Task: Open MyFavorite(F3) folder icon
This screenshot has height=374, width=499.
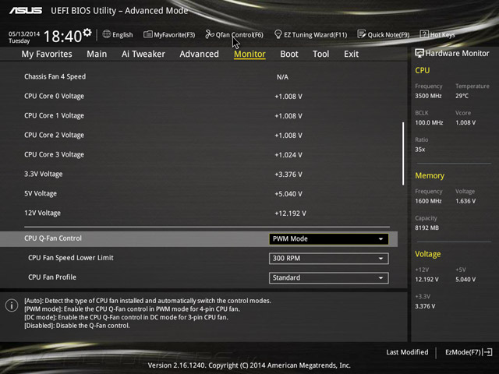Action: (147, 34)
